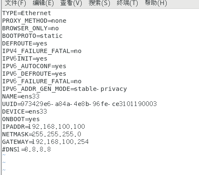
Task: Click the ONBOOT=yes line
Action: [21, 119]
